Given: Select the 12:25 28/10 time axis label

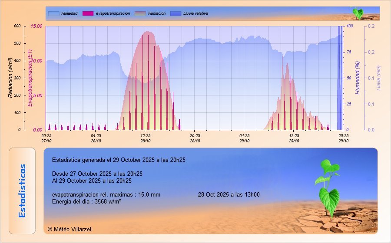Looking at the screenshot, I should (x=146, y=138).
